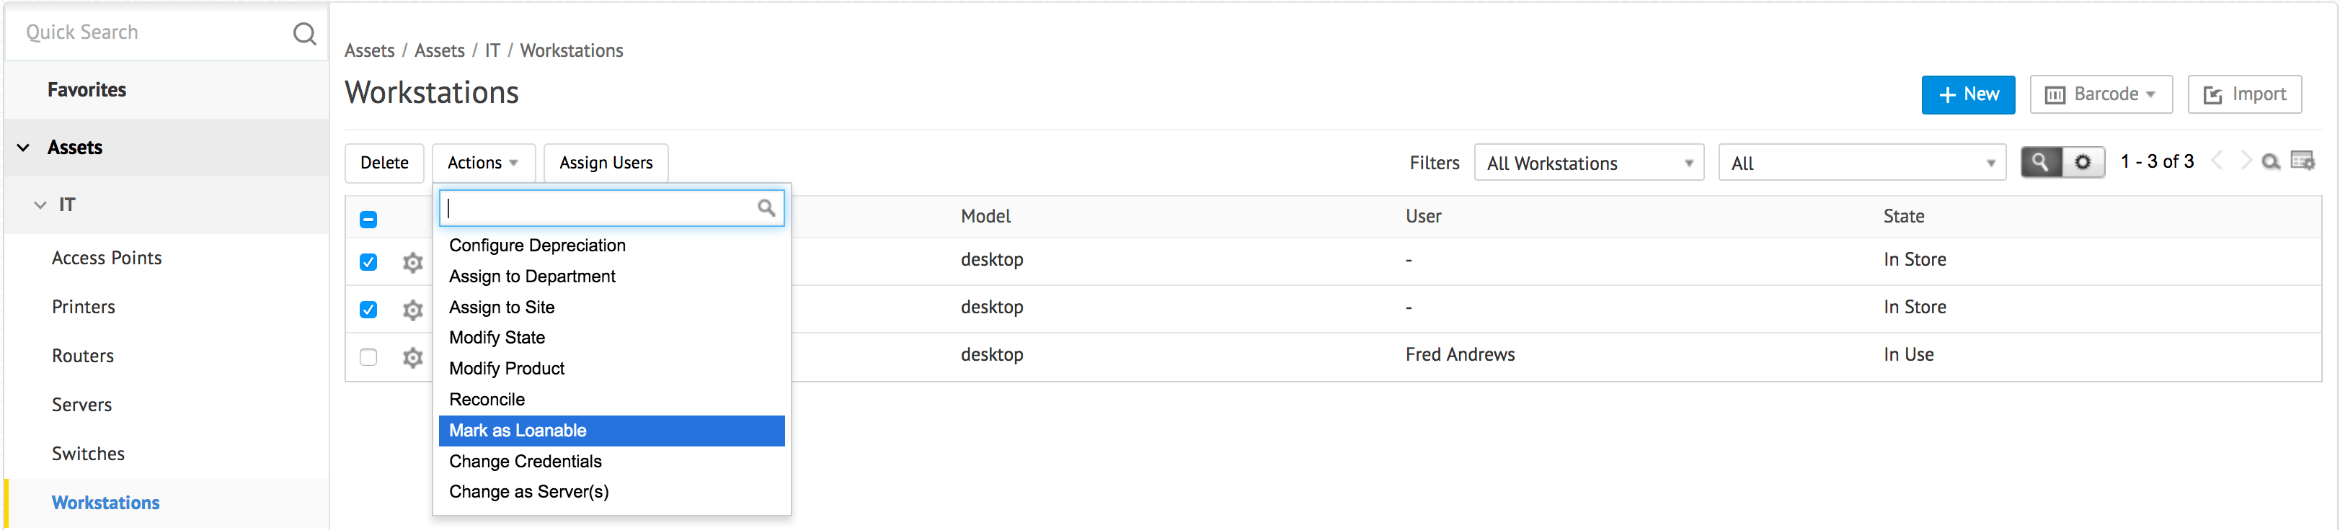Click the column chooser table-settings icon
2340x530 pixels.
2302,161
